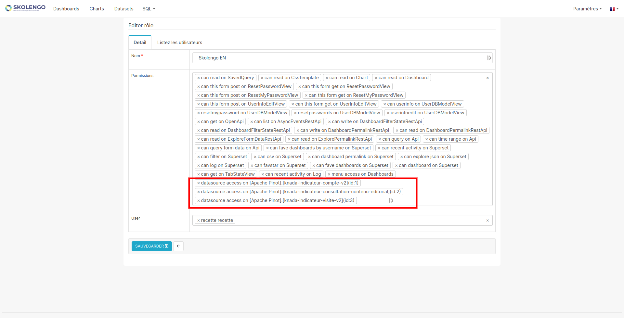The image size is (624, 318).
Task: Click the Skolengo logo icon
Action: coord(8,8)
